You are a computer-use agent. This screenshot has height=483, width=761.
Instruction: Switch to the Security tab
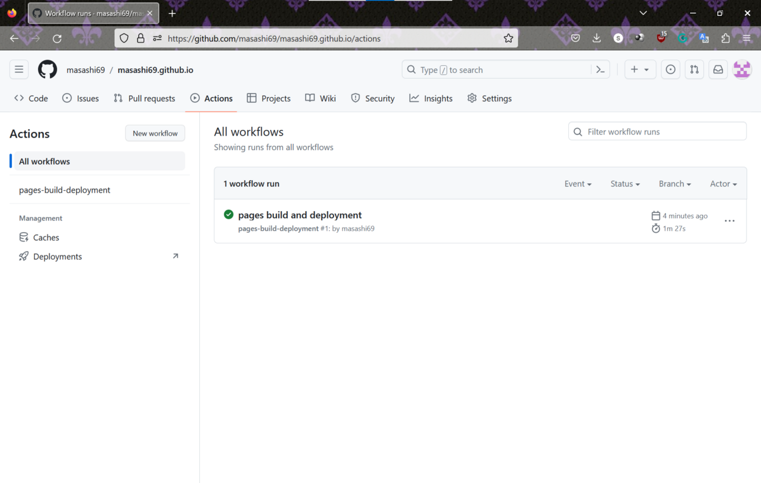pyautogui.click(x=373, y=98)
